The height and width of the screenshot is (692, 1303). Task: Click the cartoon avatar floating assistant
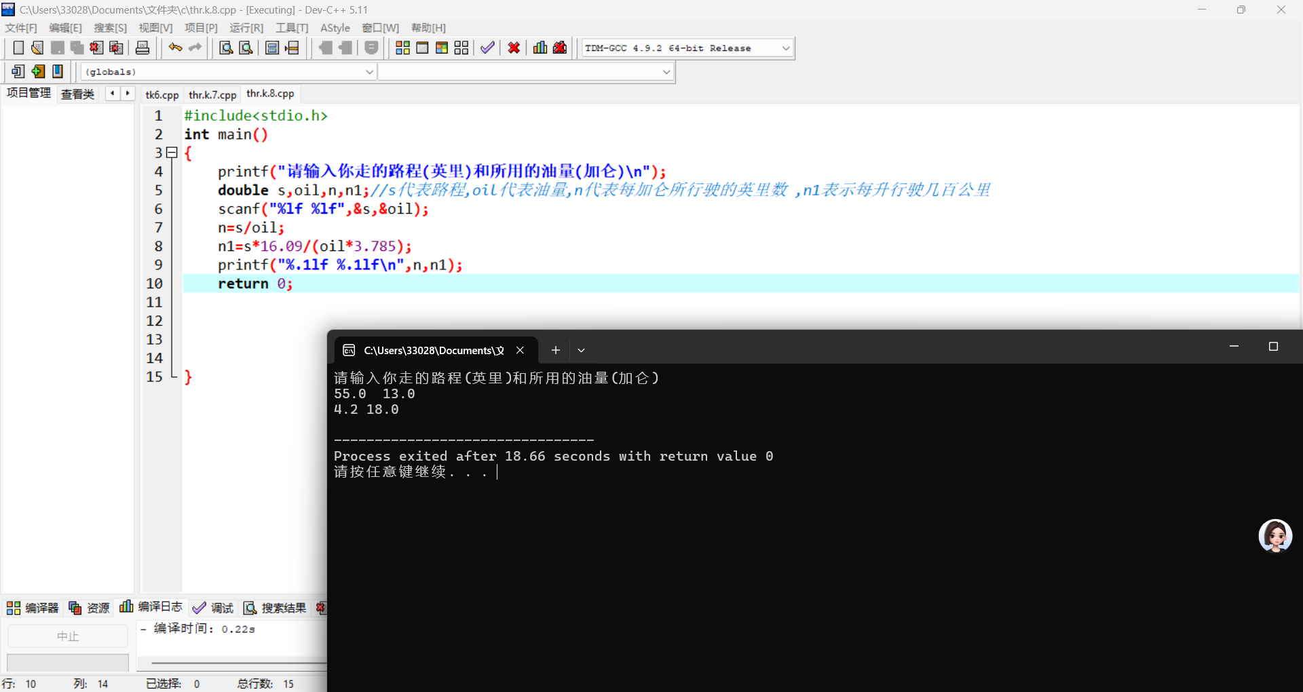[x=1275, y=536]
